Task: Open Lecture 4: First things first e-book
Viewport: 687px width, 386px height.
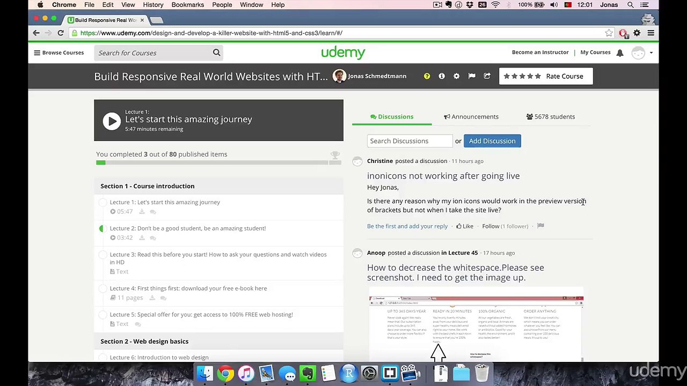Action: pyautogui.click(x=188, y=288)
